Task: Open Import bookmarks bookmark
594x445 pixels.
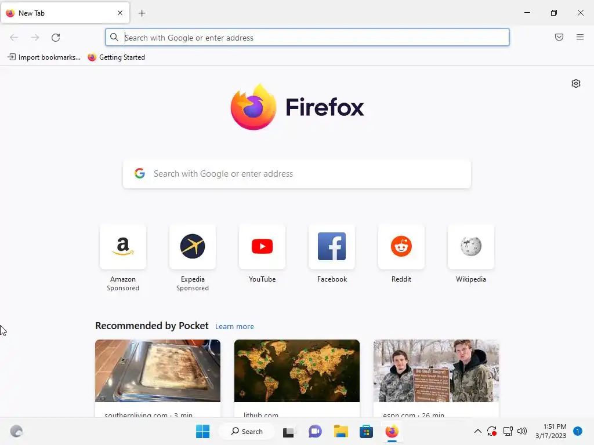Action: (44, 57)
